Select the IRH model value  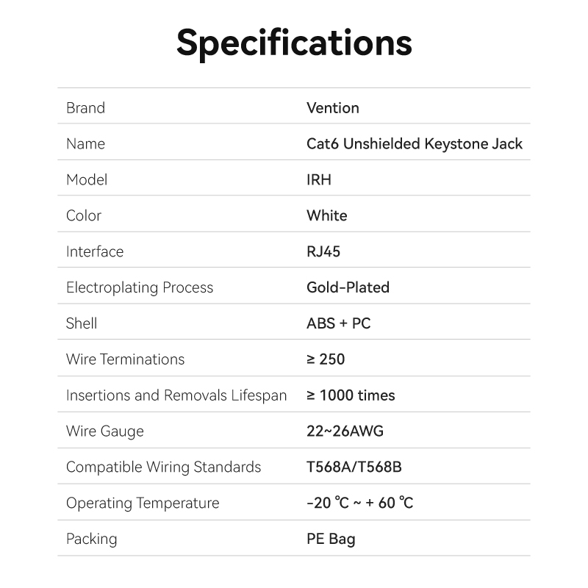319,180
